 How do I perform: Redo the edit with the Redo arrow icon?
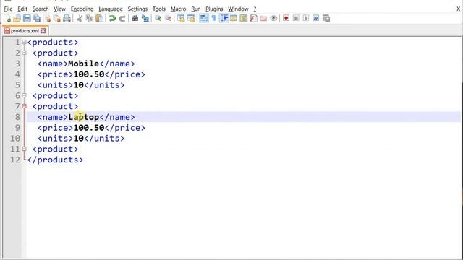pos(122,19)
